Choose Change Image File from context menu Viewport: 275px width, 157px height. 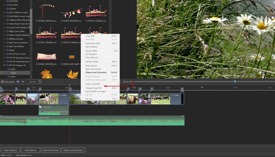93,88
